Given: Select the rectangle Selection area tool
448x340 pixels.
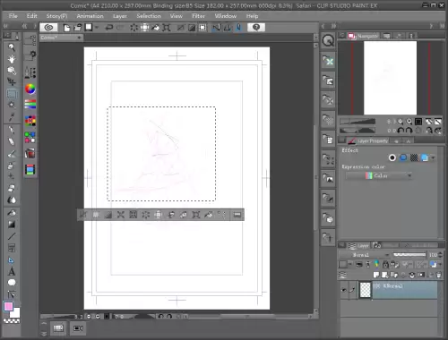Looking at the screenshot, I should click(x=12, y=94).
